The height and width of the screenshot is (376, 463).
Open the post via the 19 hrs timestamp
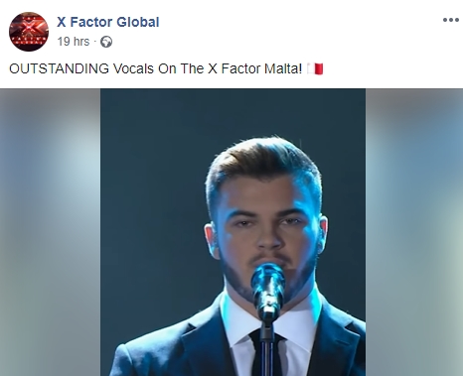(x=74, y=42)
